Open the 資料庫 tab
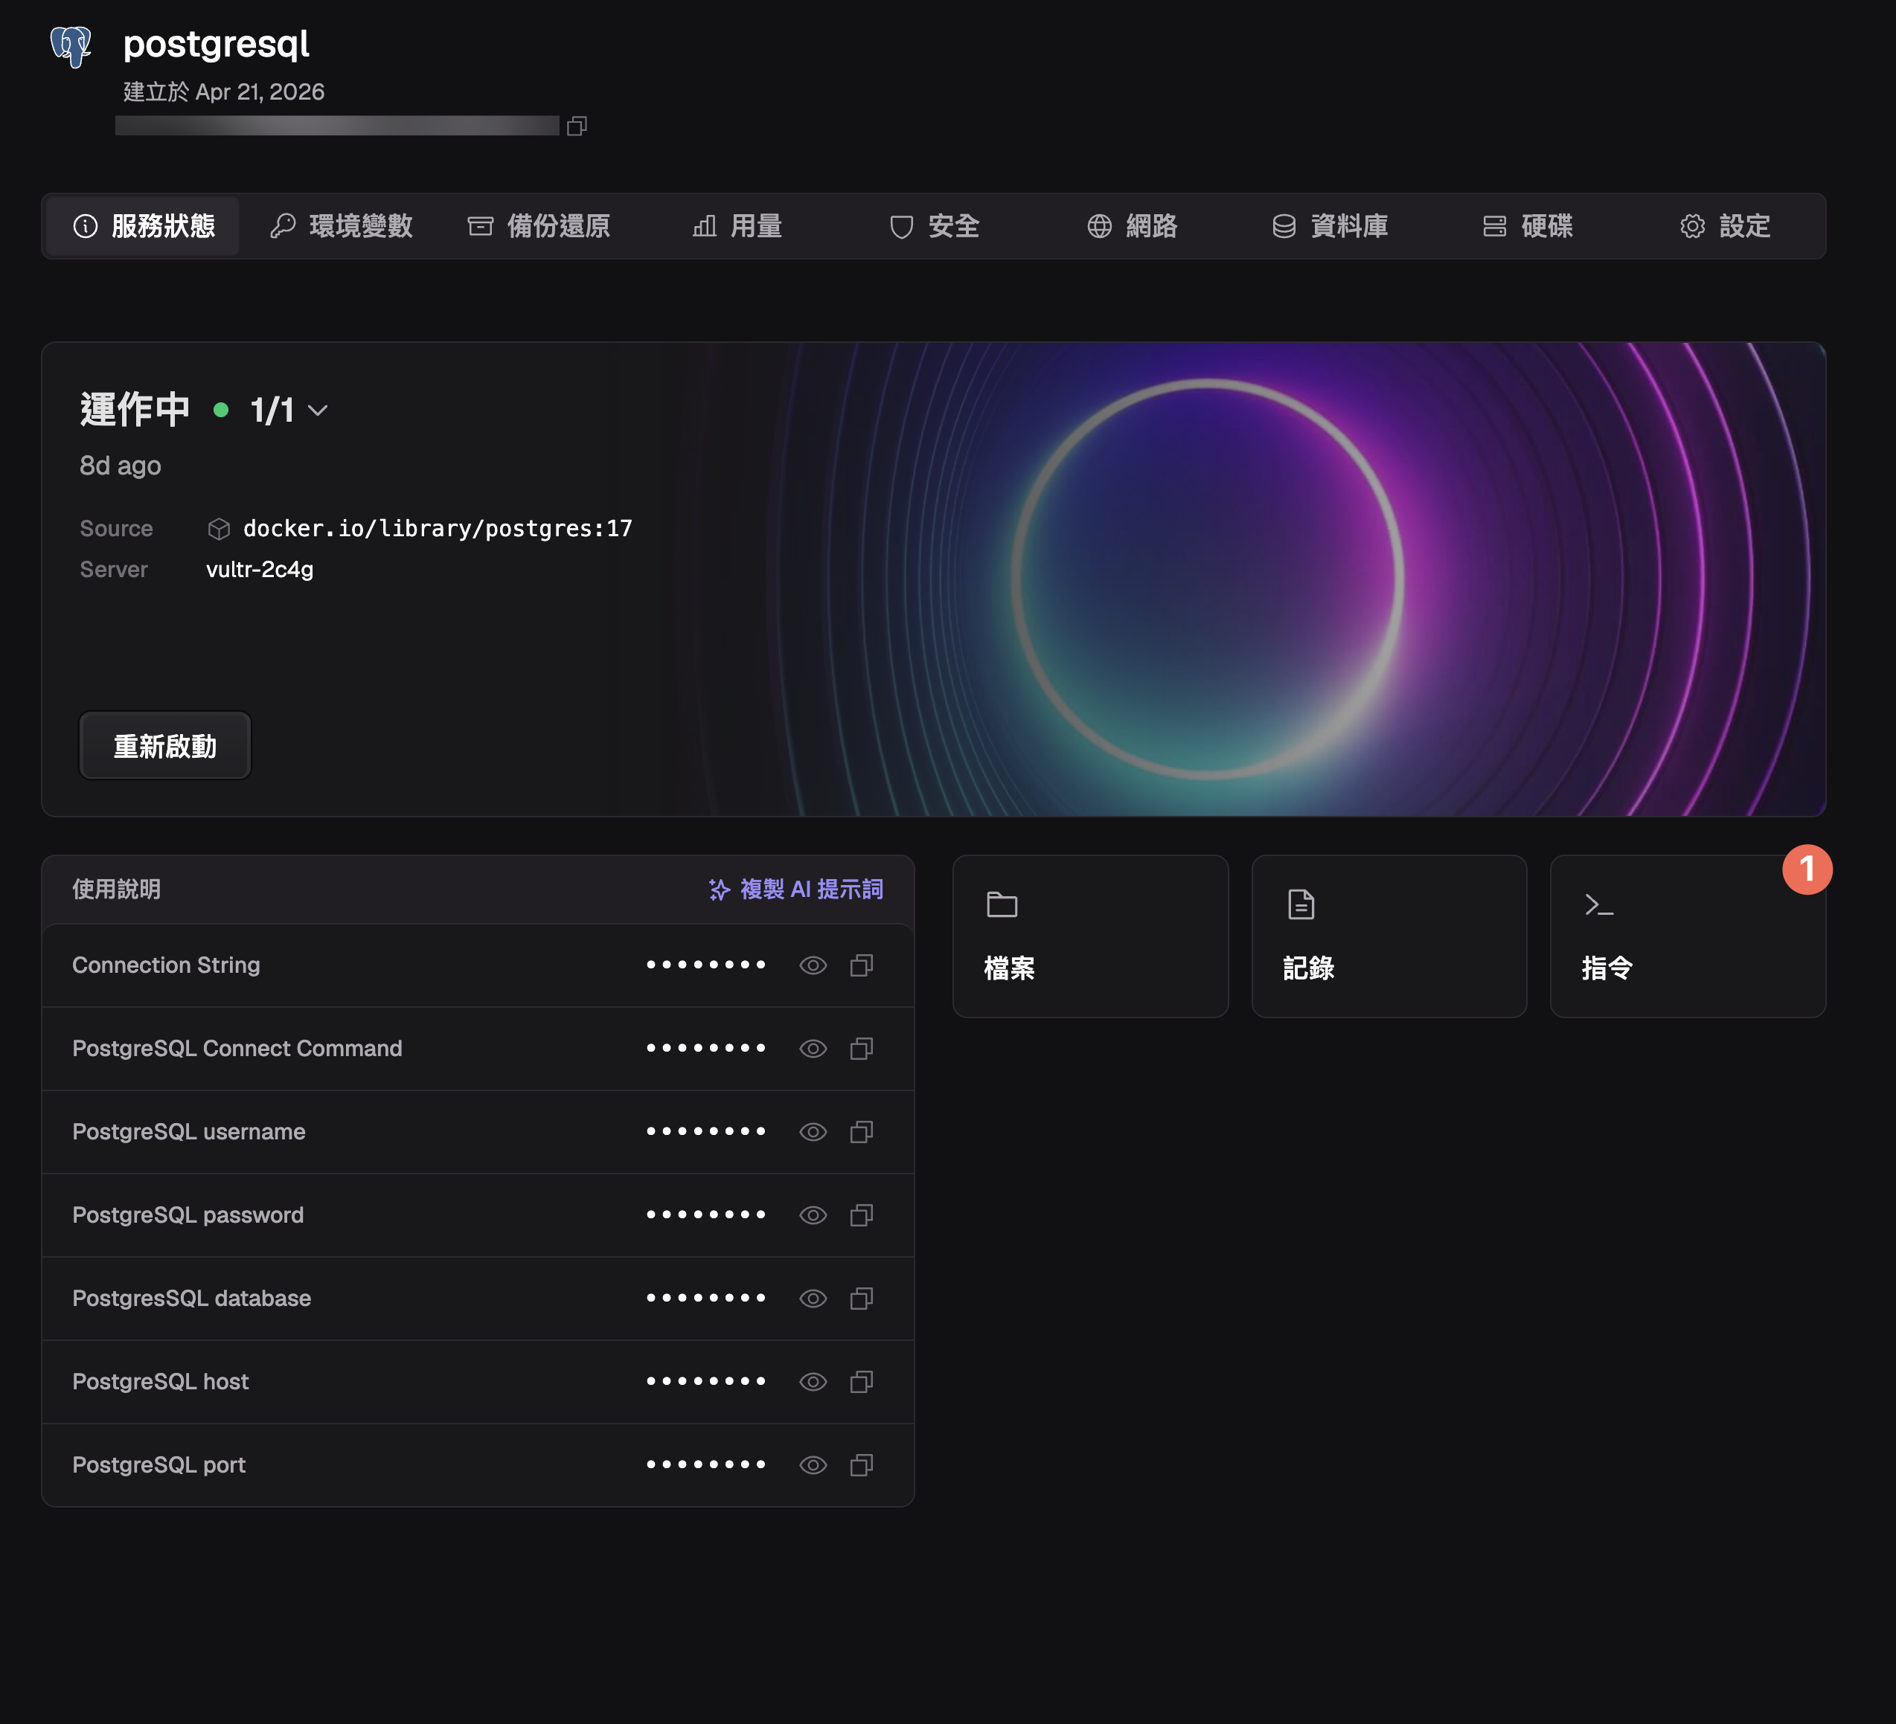The width and height of the screenshot is (1896, 1724). click(1330, 227)
